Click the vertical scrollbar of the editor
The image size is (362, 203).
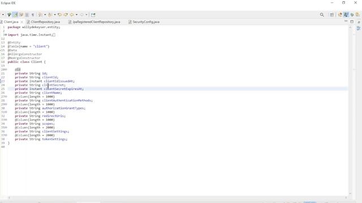(x=350, y=111)
